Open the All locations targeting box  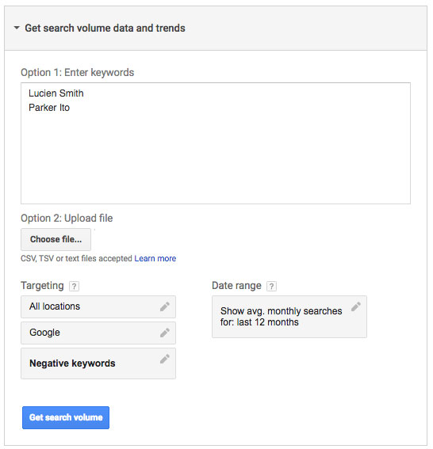coord(98,306)
